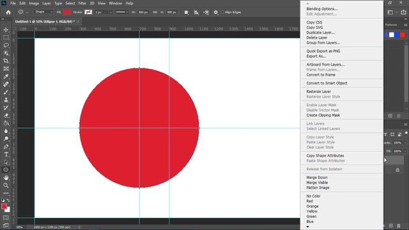Select the Hand tool
Viewport: 409px width, 230px height.
point(6,178)
